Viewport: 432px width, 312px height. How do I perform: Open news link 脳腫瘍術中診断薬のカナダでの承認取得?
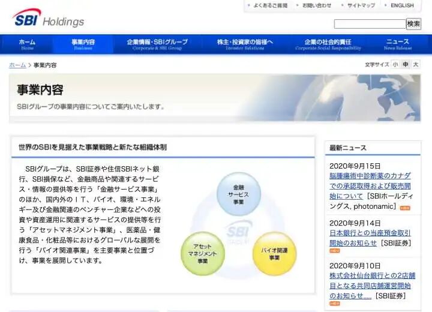370,186
